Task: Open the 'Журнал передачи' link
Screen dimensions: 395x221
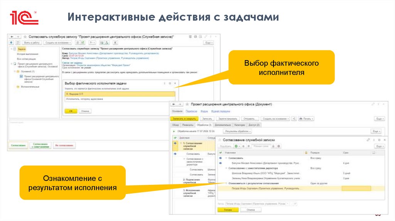Action: (x=221, y=111)
